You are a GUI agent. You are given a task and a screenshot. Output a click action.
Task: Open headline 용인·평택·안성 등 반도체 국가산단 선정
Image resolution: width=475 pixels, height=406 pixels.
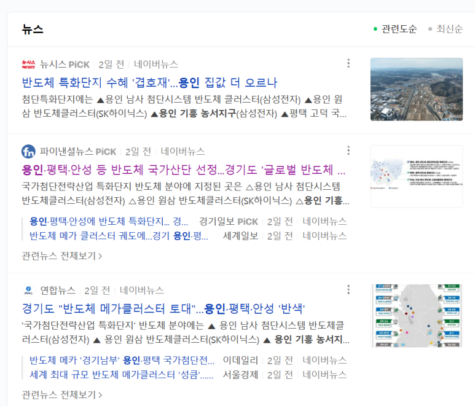(184, 170)
